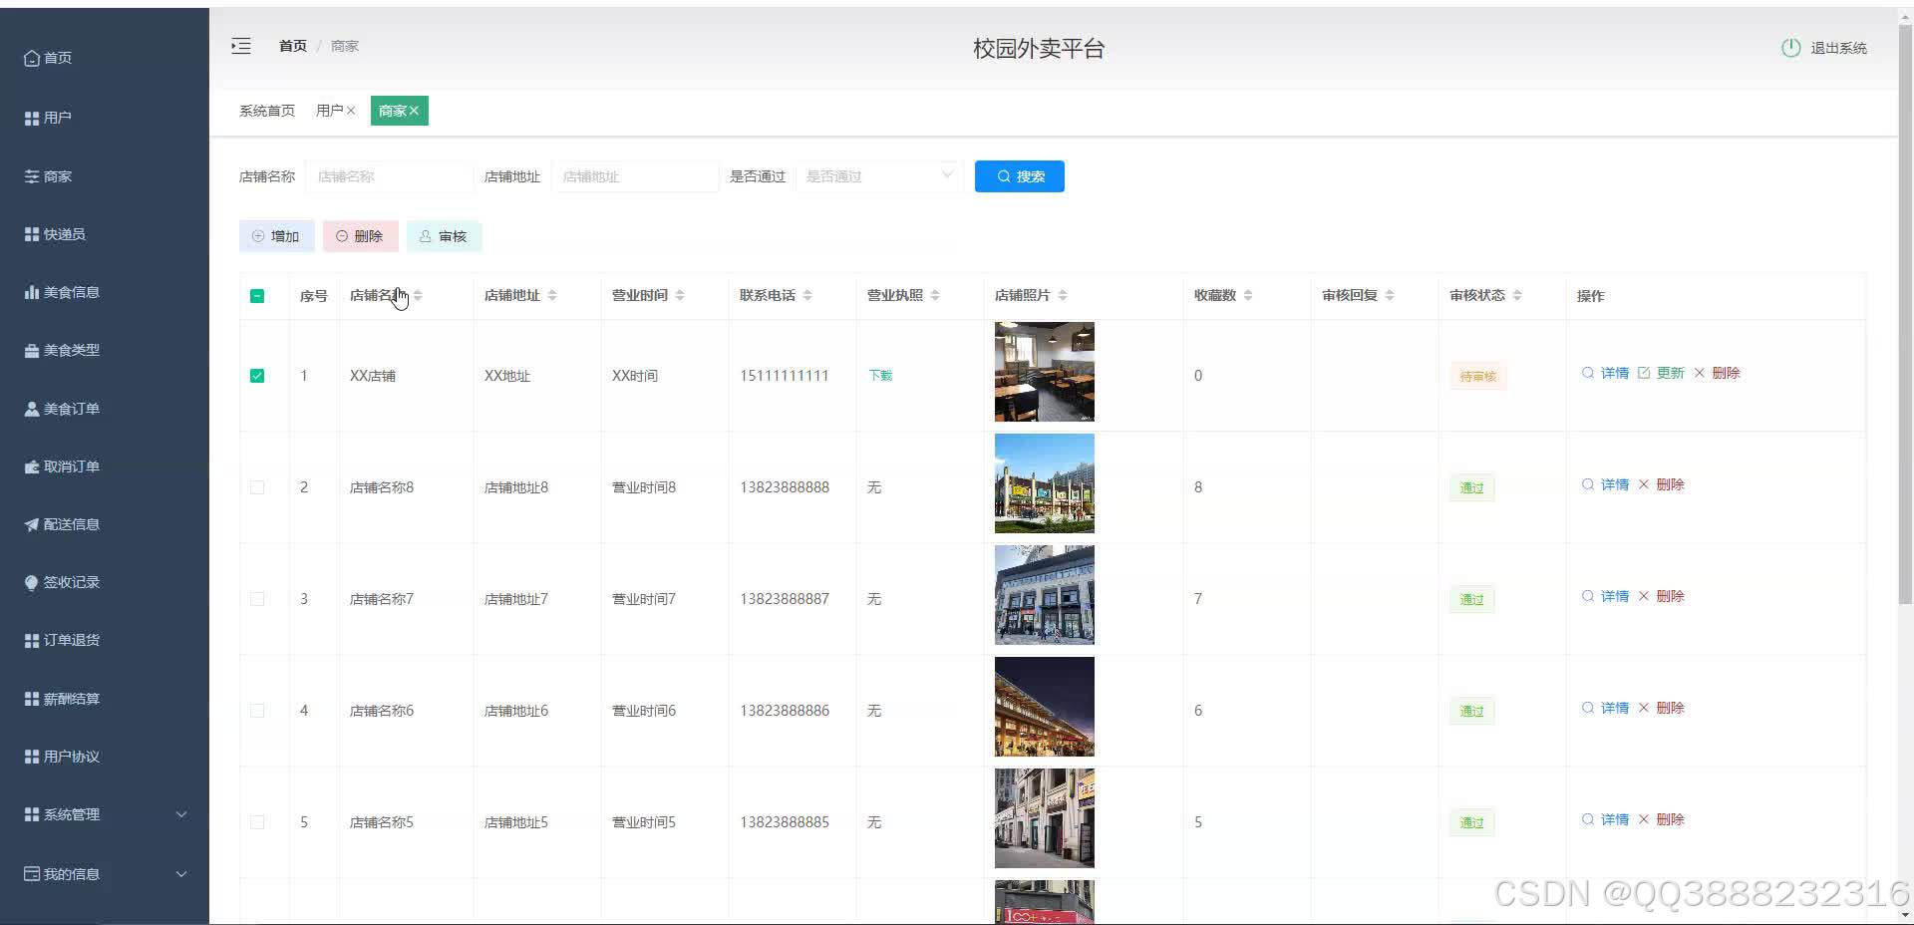Sort by 收藏数 column
Image resolution: width=1914 pixels, height=925 pixels.
(1248, 295)
